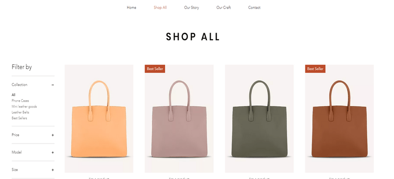
Task: Go to Home in navigation
Action: (132, 8)
